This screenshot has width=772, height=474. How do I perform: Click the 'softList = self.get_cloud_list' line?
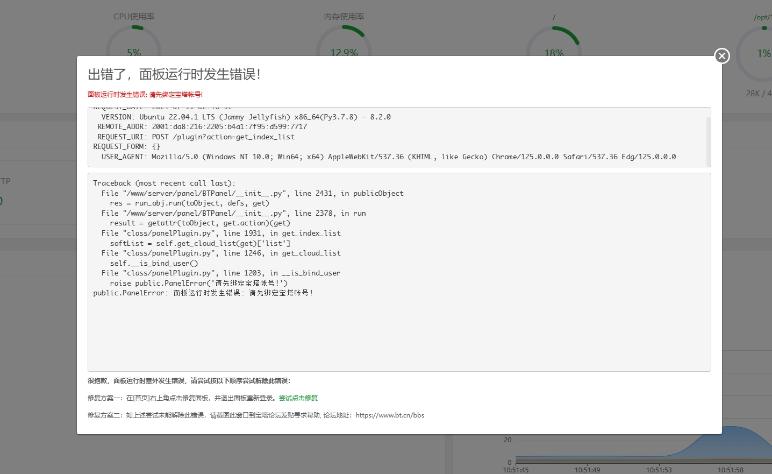[x=200, y=243]
